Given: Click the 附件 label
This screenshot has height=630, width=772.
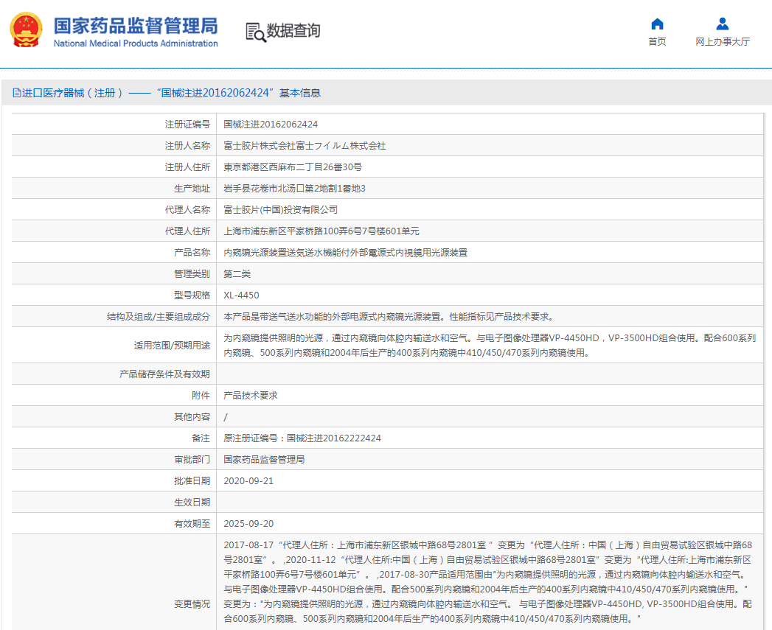Looking at the screenshot, I should pyautogui.click(x=201, y=395).
